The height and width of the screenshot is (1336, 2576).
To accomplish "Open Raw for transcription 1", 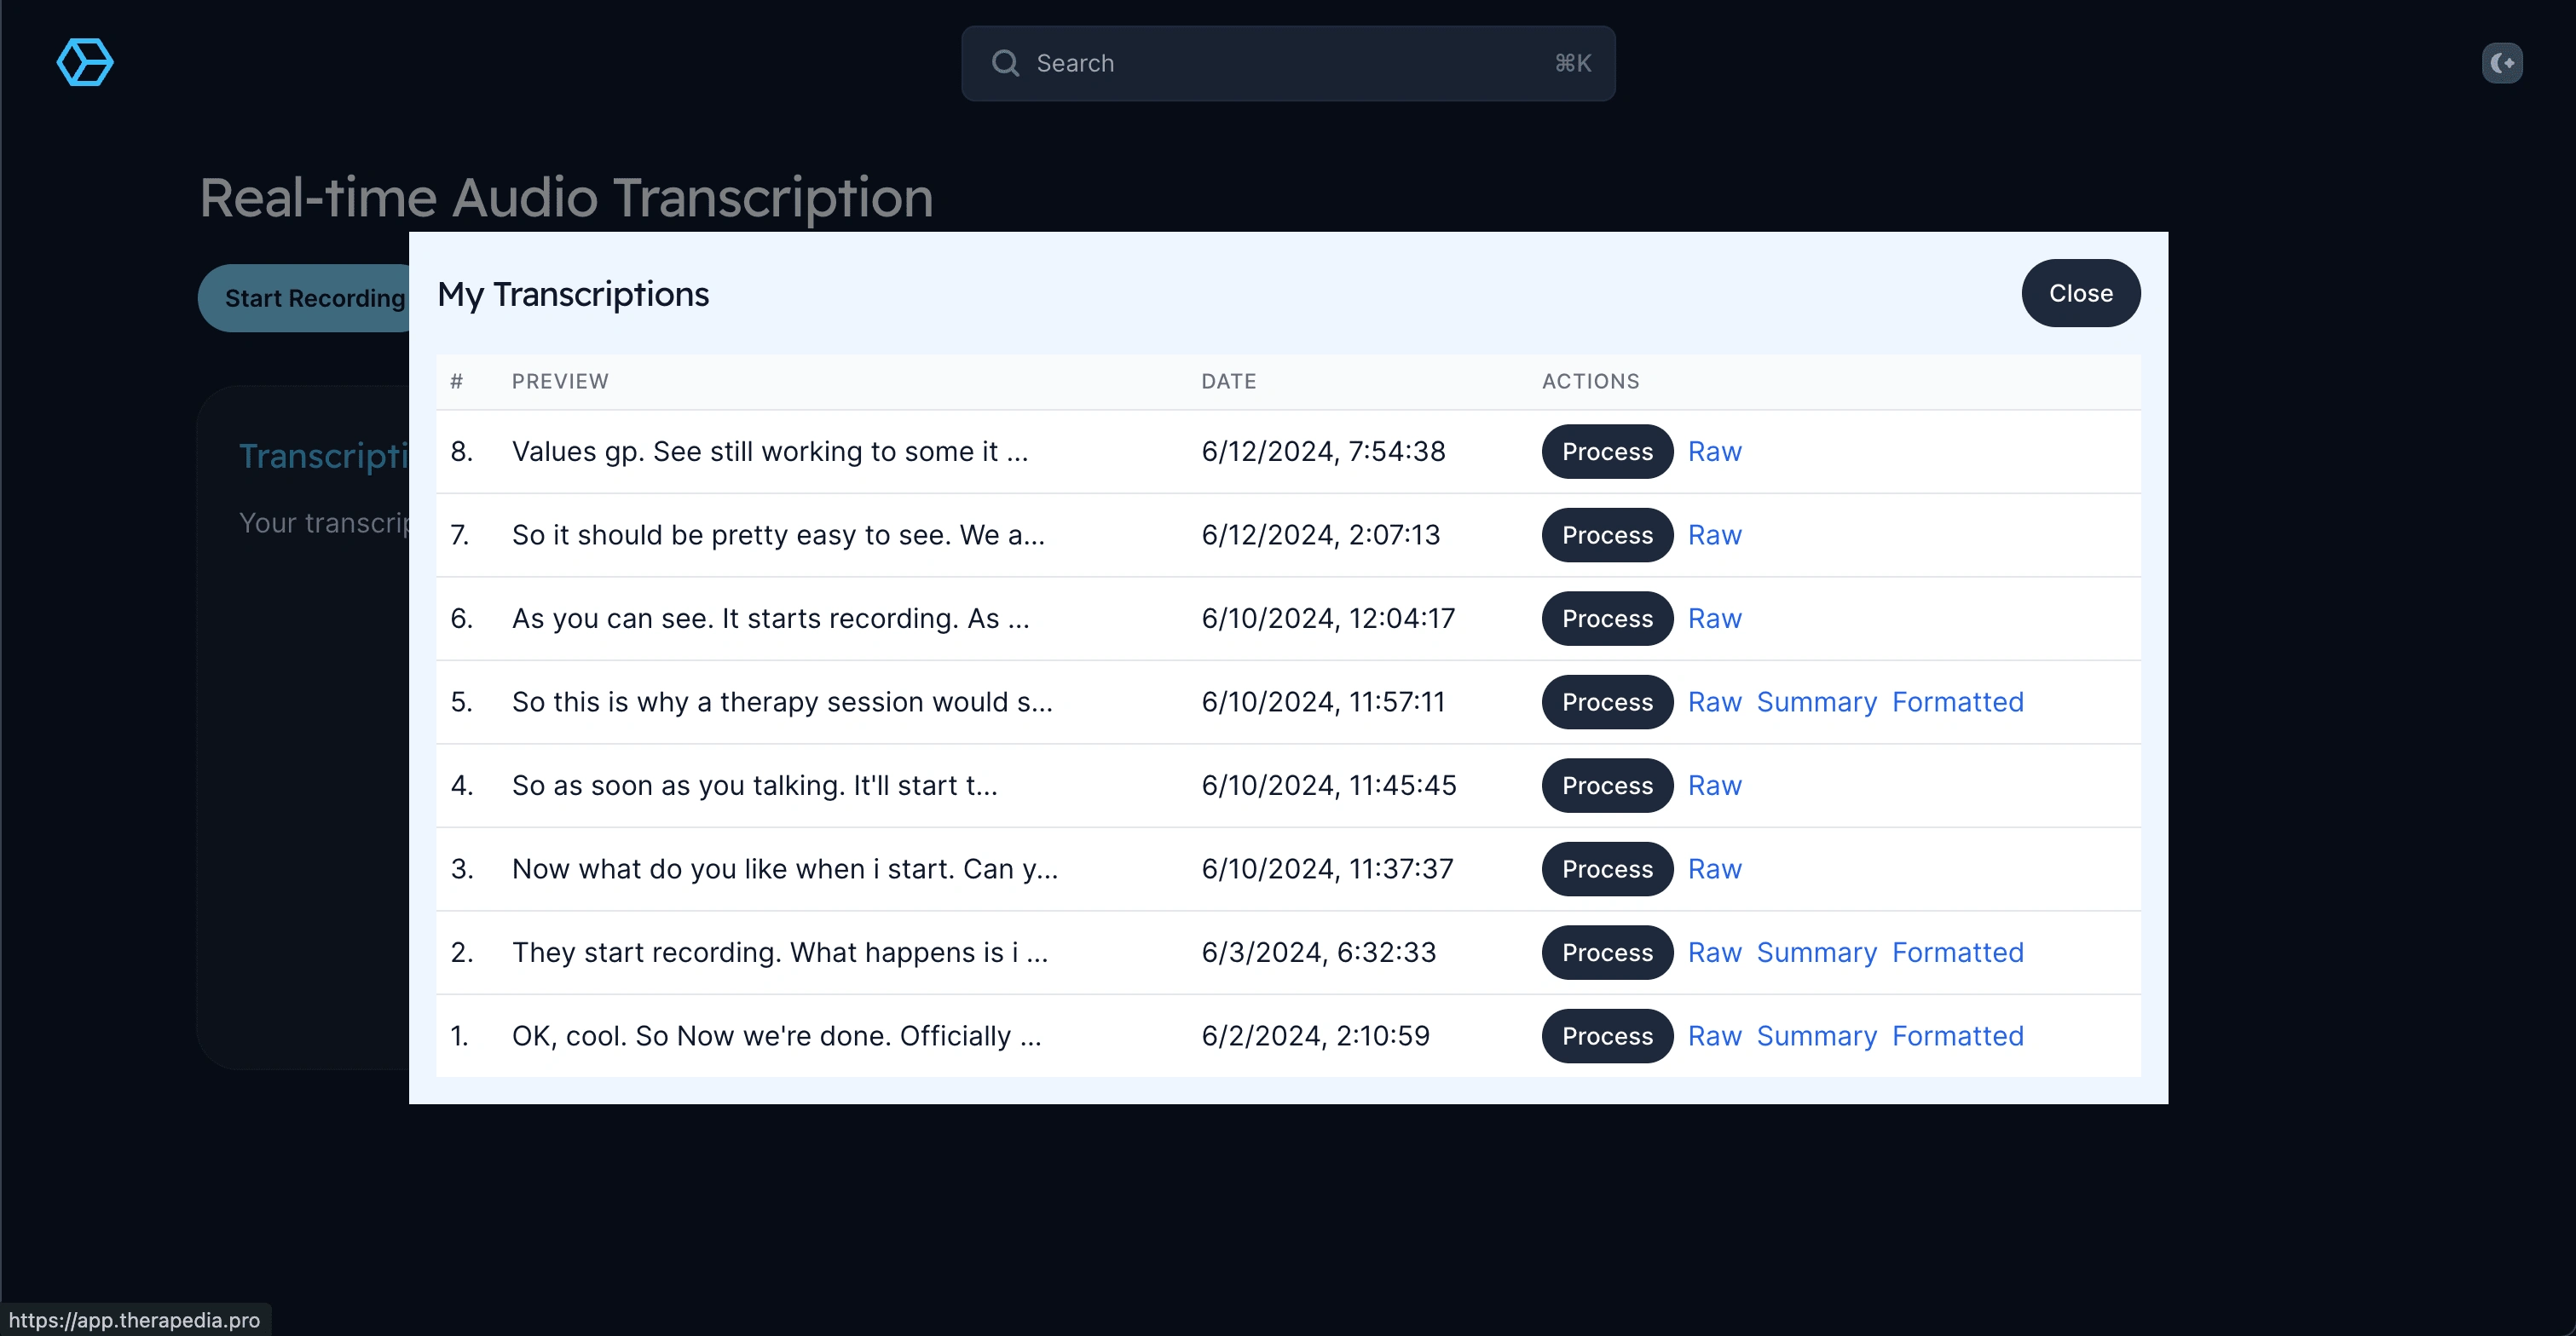I will [1714, 1035].
